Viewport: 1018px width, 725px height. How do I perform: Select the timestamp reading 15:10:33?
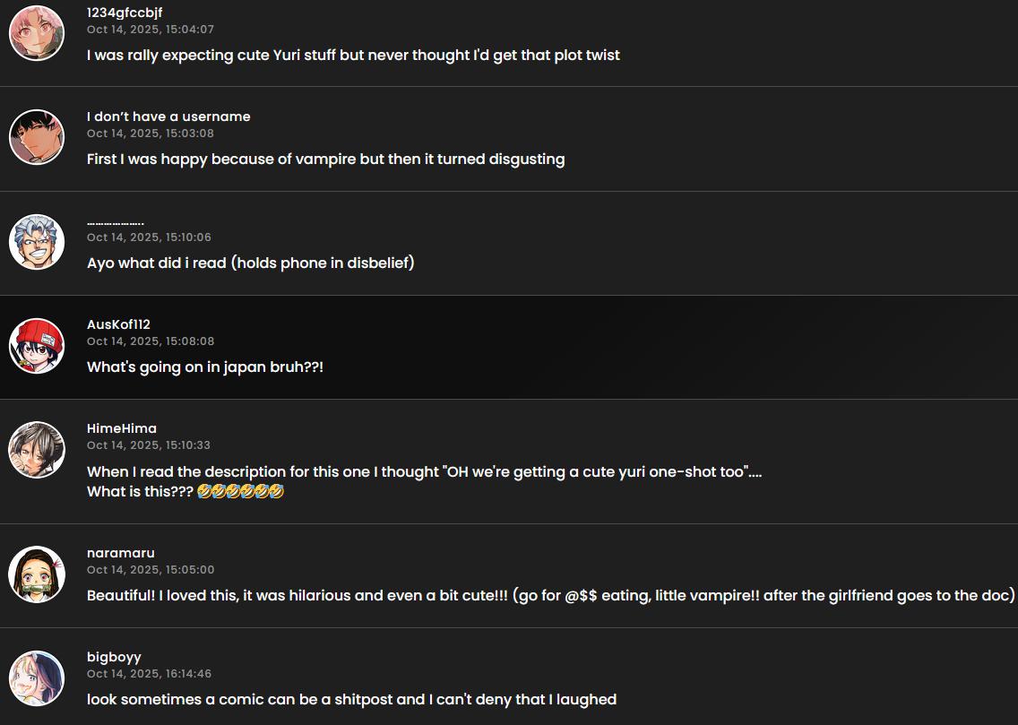click(149, 445)
